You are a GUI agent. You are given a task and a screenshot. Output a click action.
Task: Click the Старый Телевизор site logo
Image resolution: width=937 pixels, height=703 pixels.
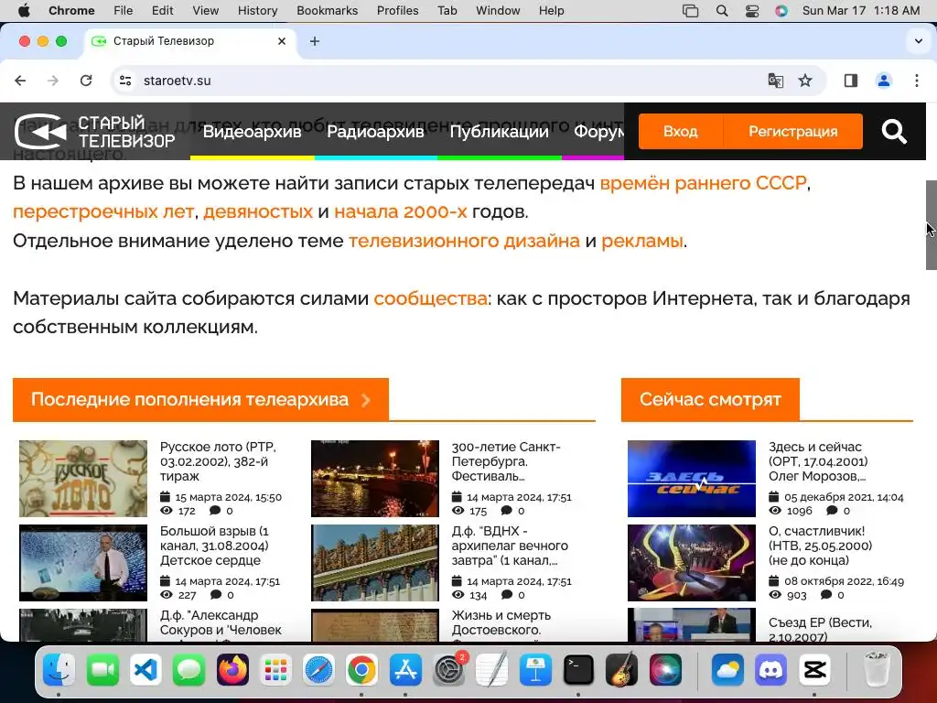(x=94, y=132)
